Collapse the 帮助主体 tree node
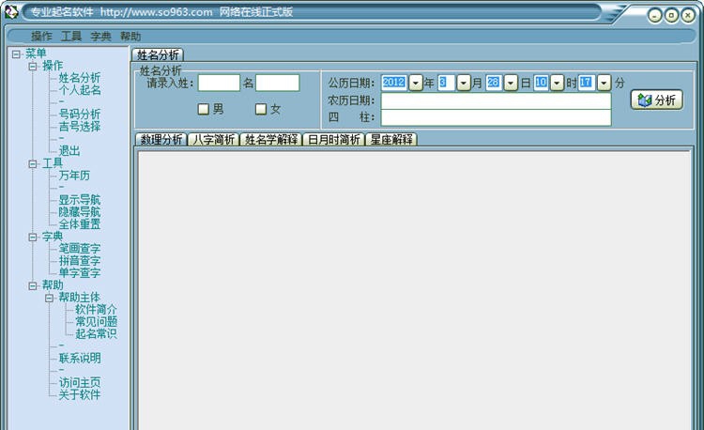The height and width of the screenshot is (430, 704). point(50,298)
